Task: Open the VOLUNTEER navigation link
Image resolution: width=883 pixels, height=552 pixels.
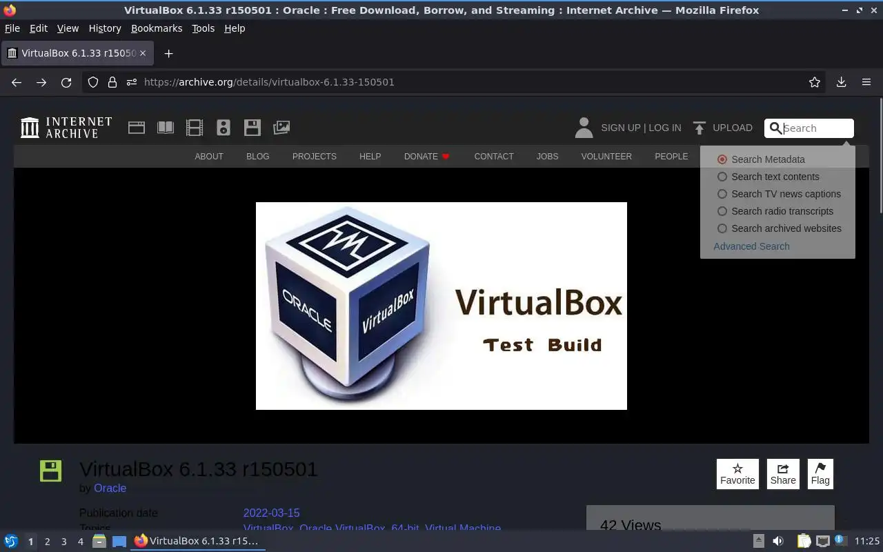Action: pos(606,157)
